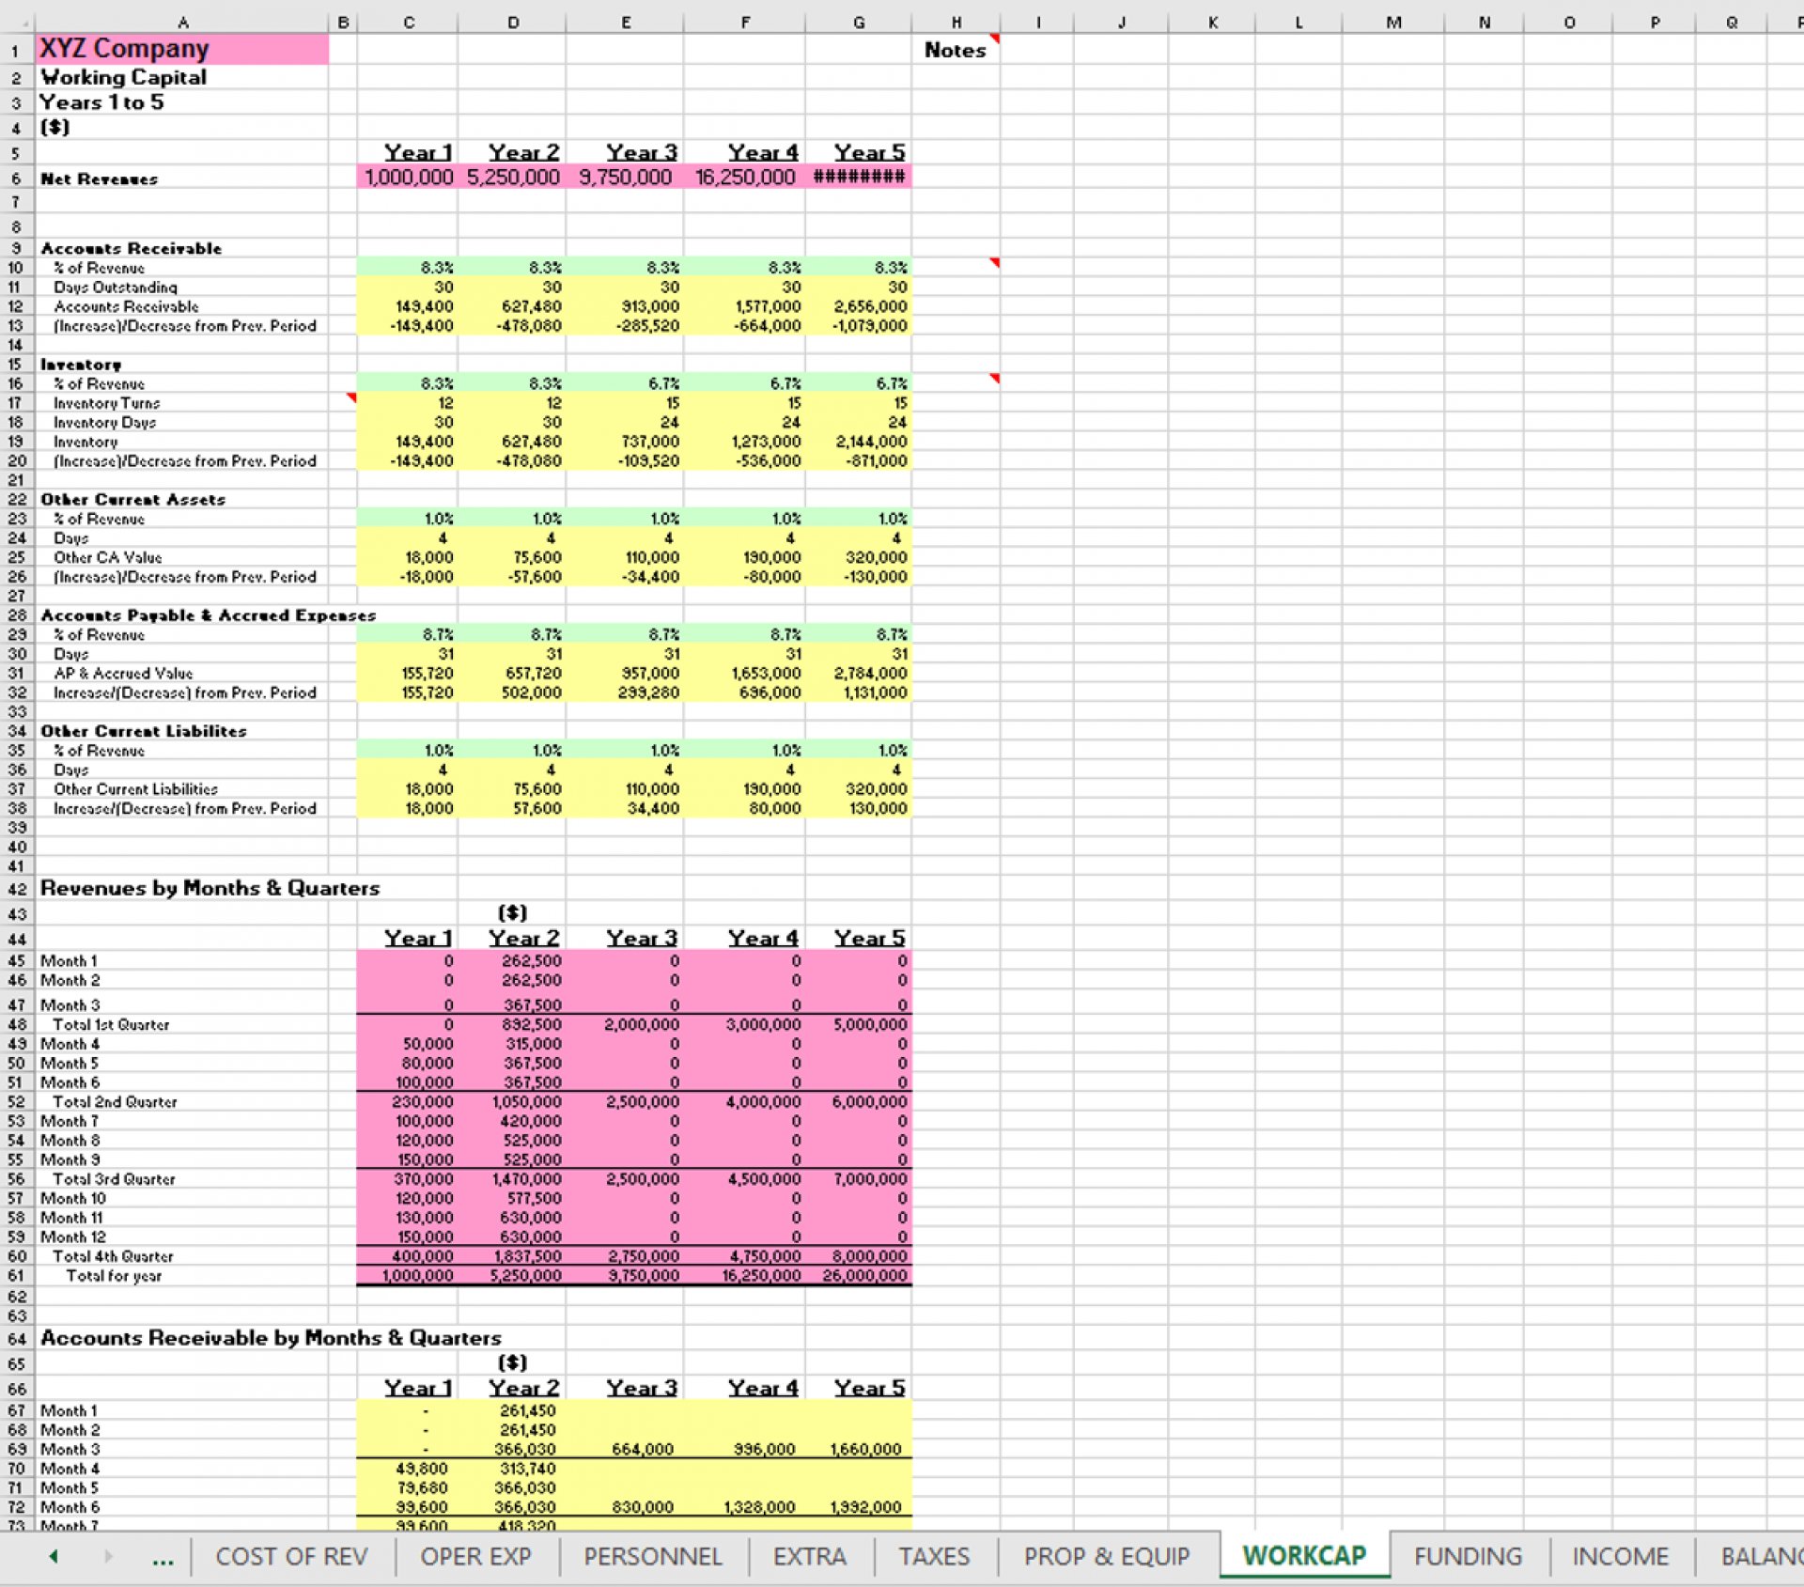This screenshot has height=1587, width=1804.
Task: Click Accounts Receivable by Months & Quarters heading
Action: (x=271, y=1337)
